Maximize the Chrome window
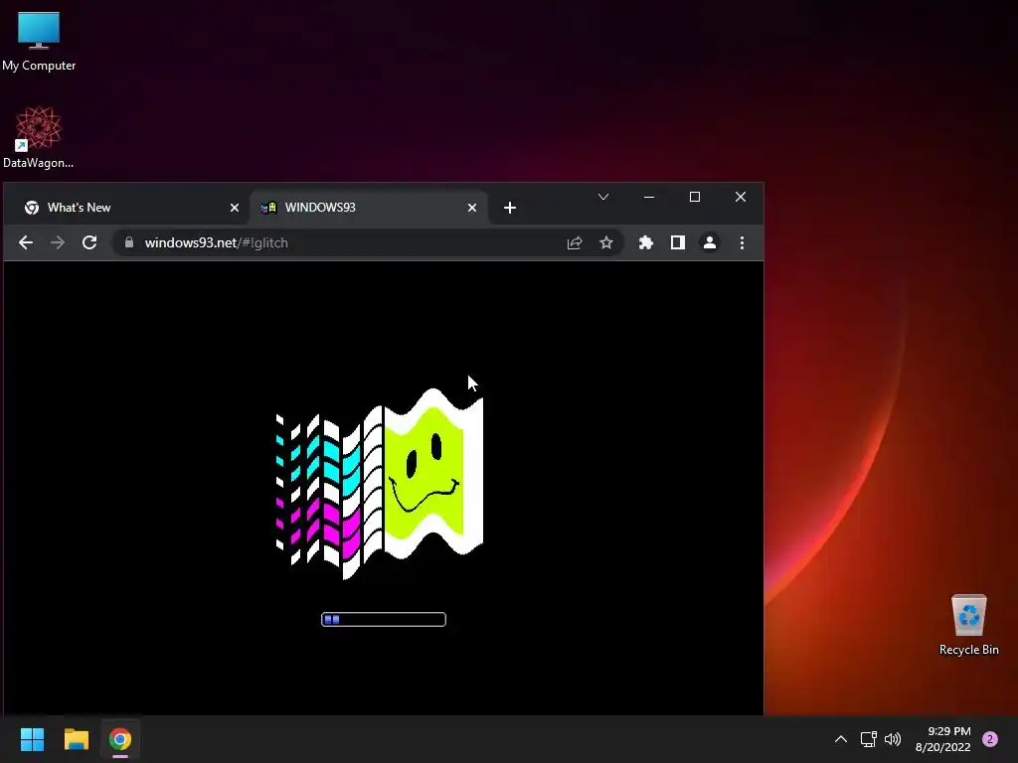 tap(695, 197)
